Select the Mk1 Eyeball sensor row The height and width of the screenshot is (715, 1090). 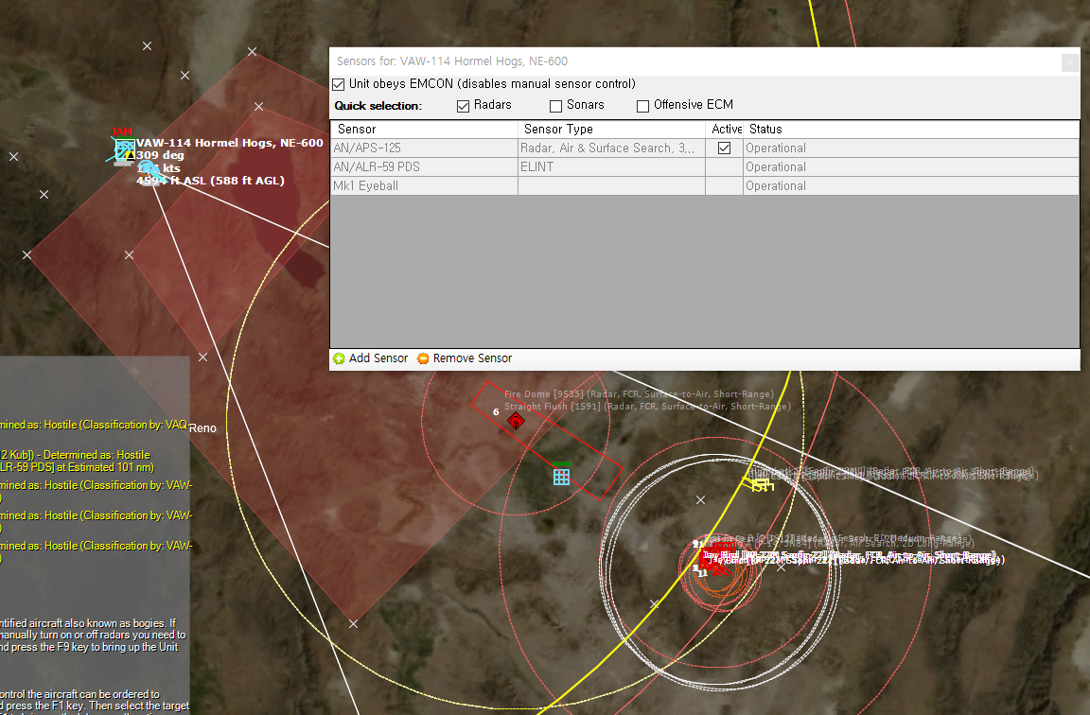[705, 185]
